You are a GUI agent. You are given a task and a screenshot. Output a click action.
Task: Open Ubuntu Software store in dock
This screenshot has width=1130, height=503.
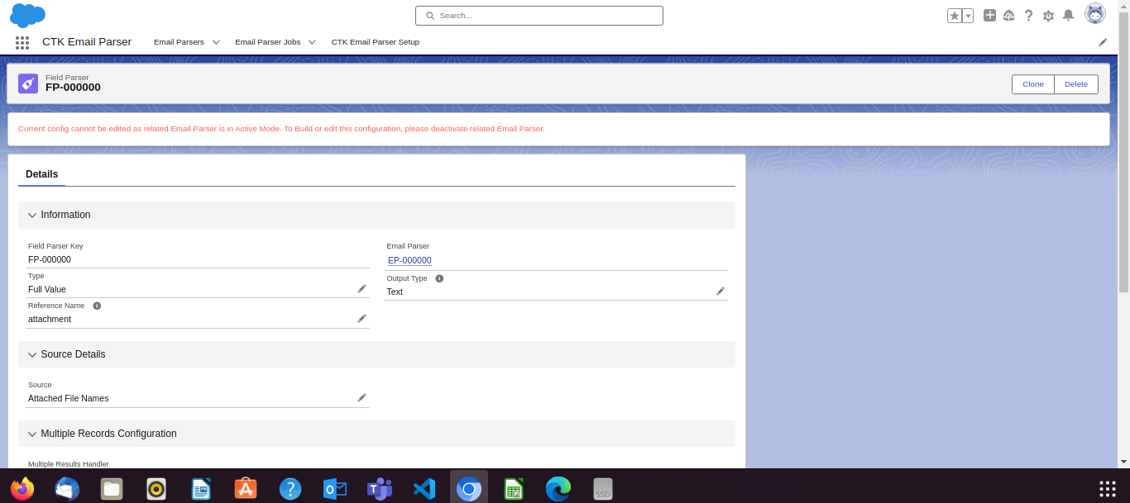pyautogui.click(x=246, y=489)
